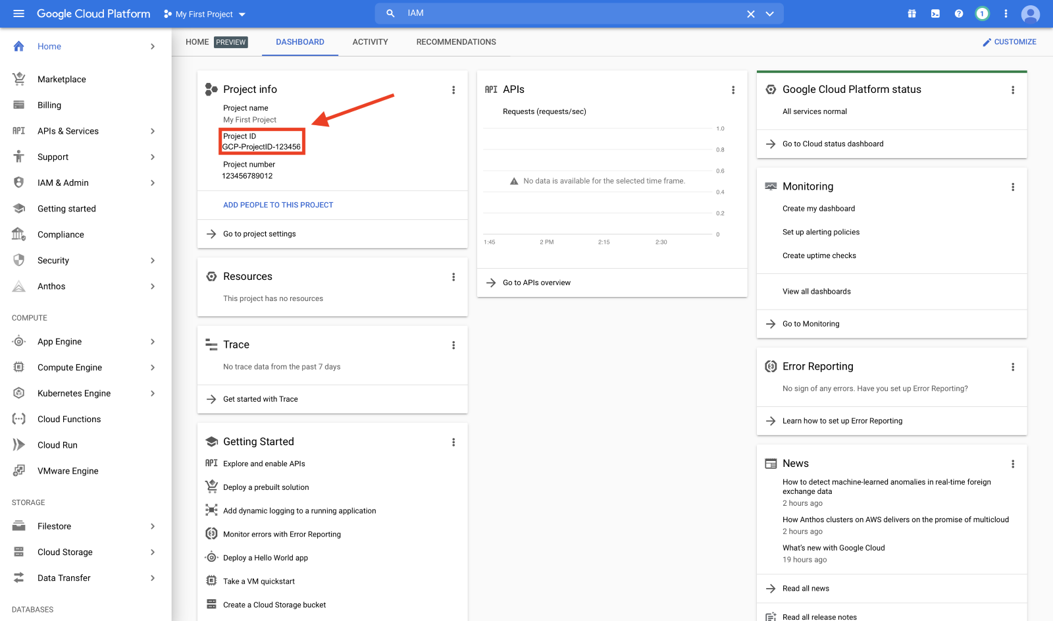Activate Cloud Shell terminal icon
The height and width of the screenshot is (621, 1053).
pos(935,14)
